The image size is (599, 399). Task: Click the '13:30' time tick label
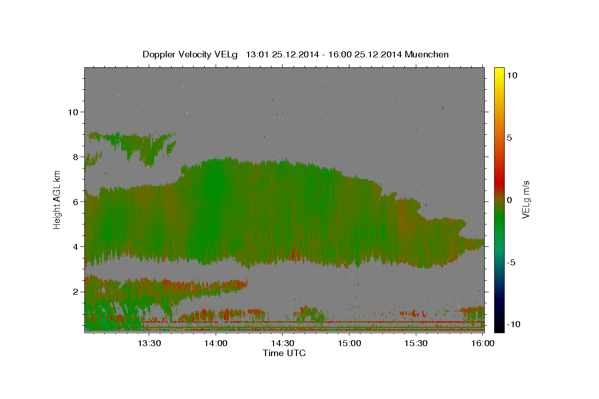pyautogui.click(x=149, y=343)
